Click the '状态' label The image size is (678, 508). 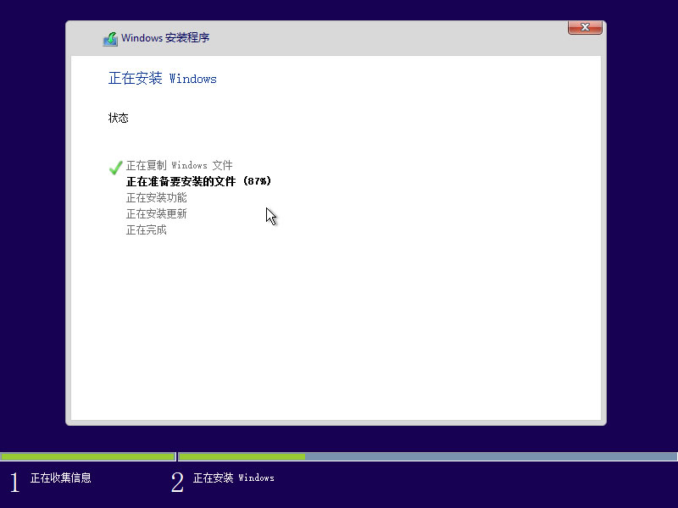pyautogui.click(x=118, y=118)
